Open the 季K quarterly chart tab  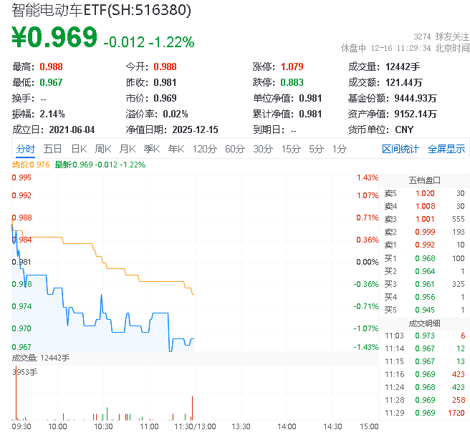[x=151, y=149]
